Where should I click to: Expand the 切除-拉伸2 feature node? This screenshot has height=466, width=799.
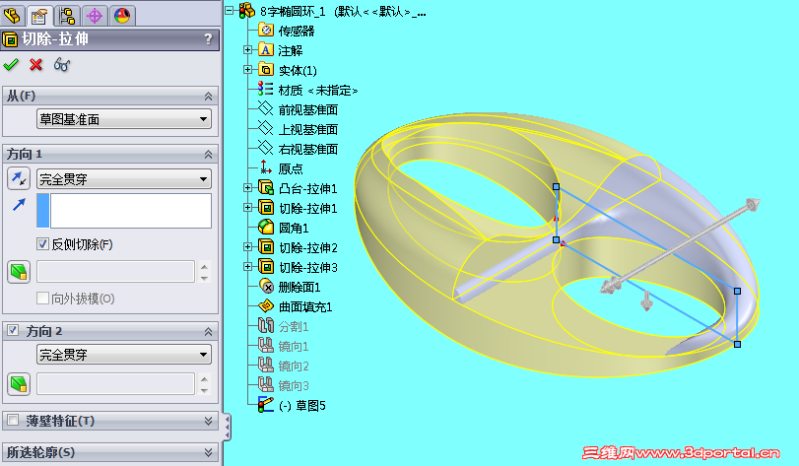point(247,247)
